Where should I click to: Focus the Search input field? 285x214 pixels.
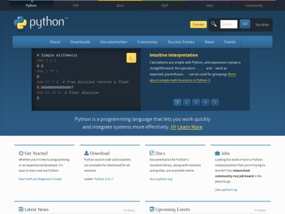pos(229,24)
